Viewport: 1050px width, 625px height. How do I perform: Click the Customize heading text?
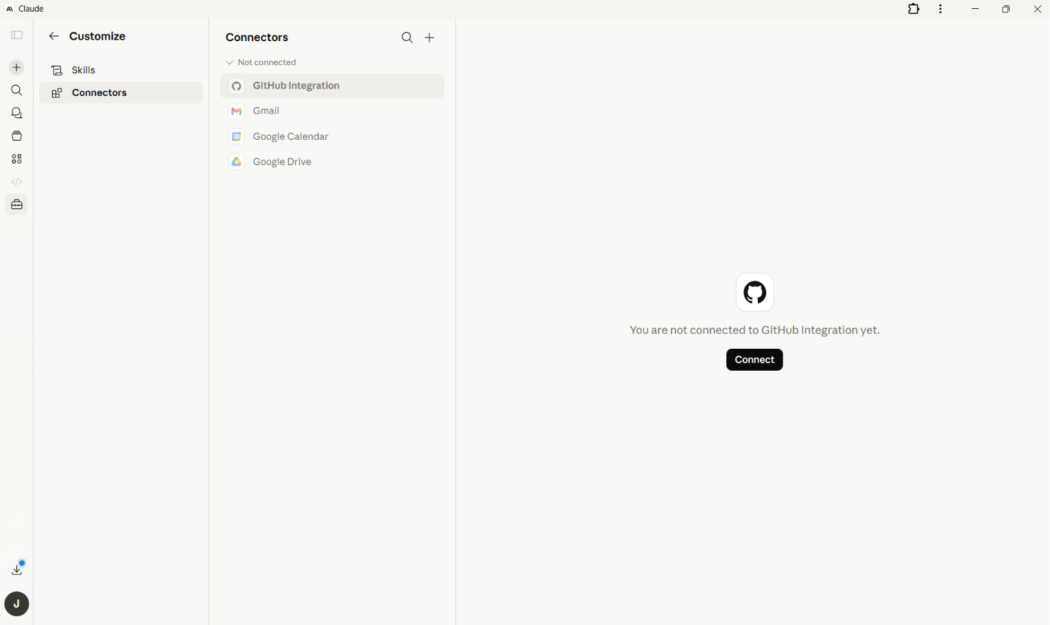click(x=97, y=36)
